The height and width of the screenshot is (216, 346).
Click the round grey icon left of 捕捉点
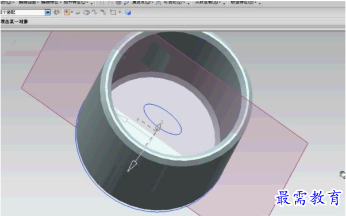pyautogui.click(x=118, y=2)
